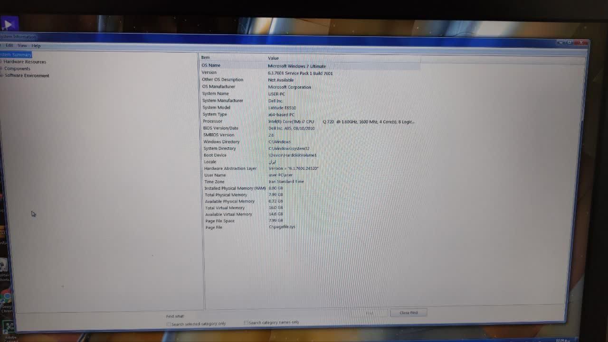Click '6.1.7601 Service Pack 1 Build 7601'
Image resolution: width=608 pixels, height=342 pixels.
click(300, 73)
